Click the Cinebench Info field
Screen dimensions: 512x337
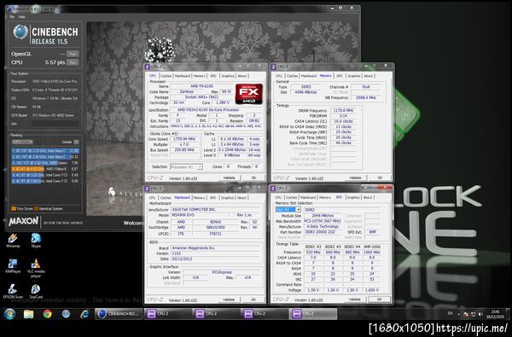pyautogui.click(x=55, y=124)
